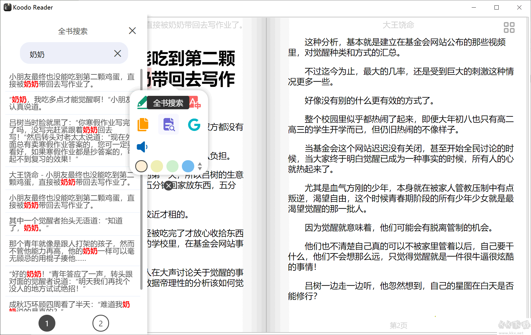Select the green highlighter pen tool
Viewport: 531px width, 335px height.
142,103
